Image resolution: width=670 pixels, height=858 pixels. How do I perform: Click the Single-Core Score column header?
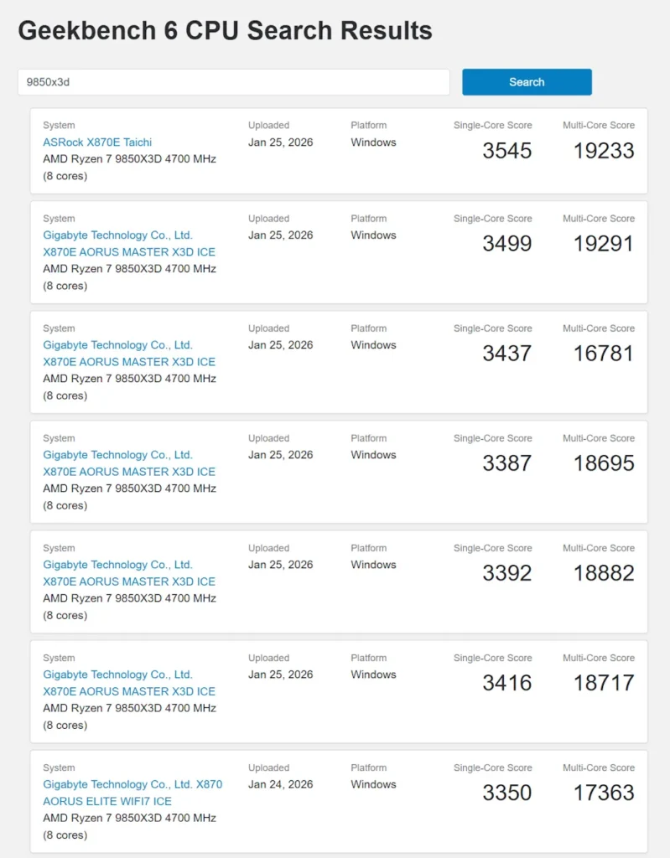492,125
